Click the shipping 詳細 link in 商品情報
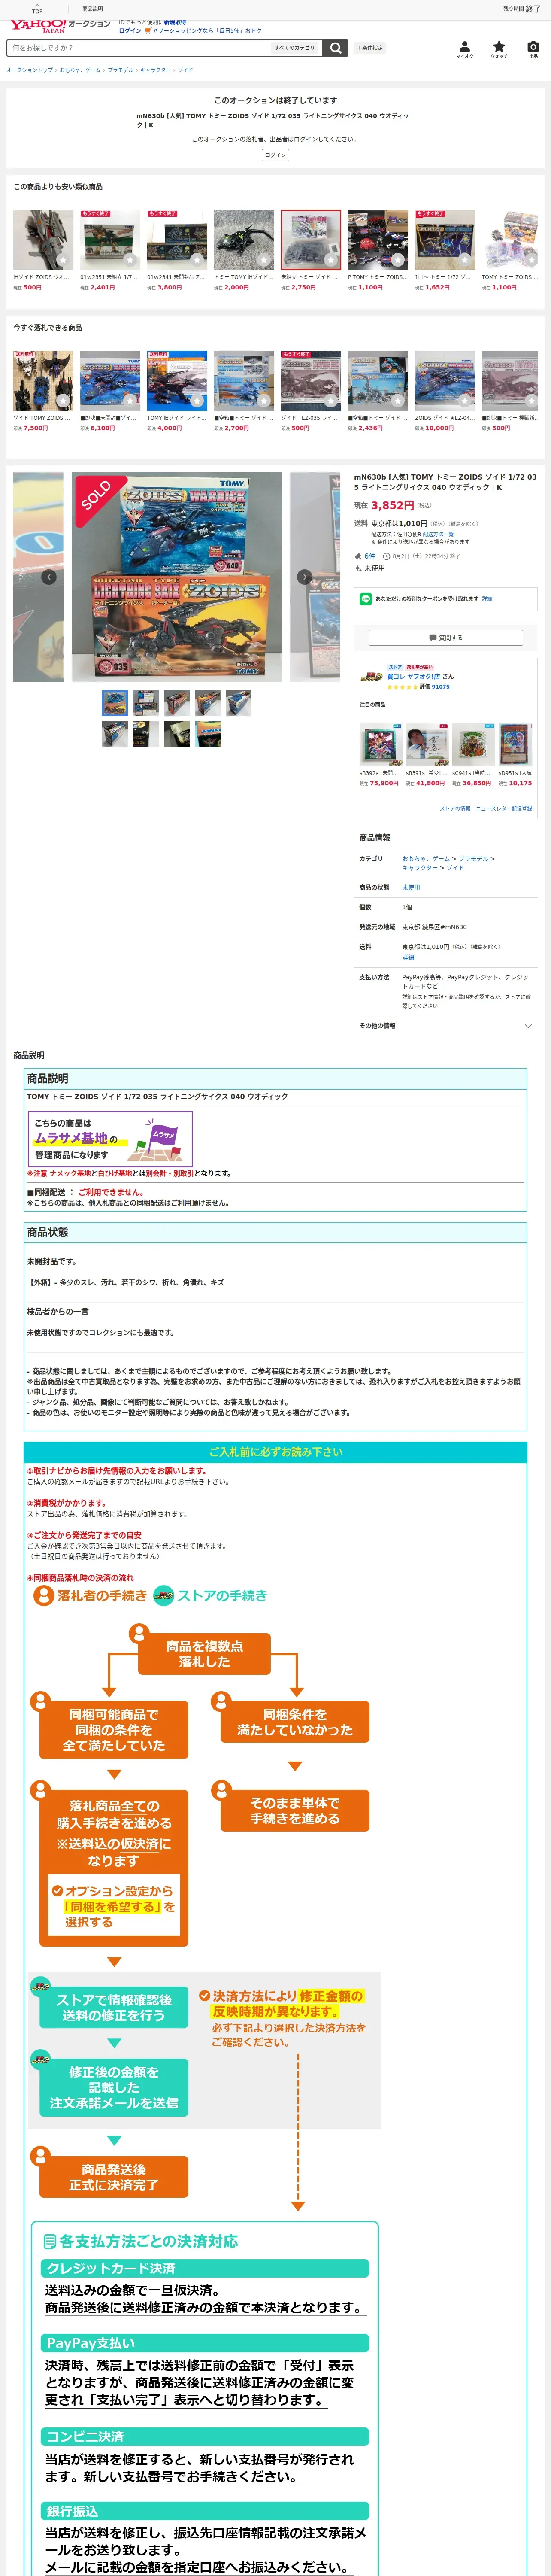 click(x=408, y=957)
